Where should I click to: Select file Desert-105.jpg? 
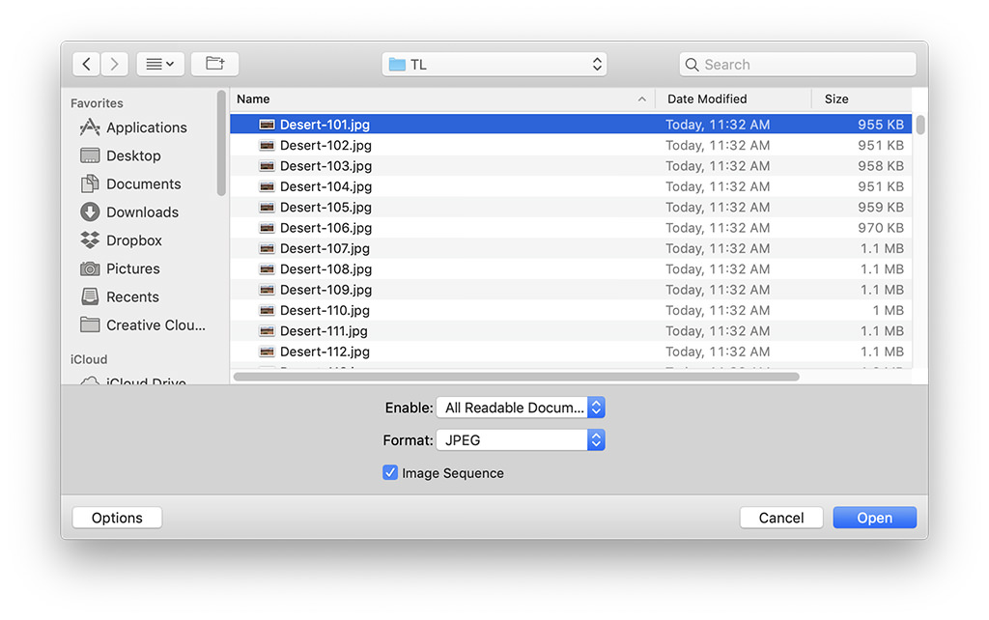pos(571,207)
